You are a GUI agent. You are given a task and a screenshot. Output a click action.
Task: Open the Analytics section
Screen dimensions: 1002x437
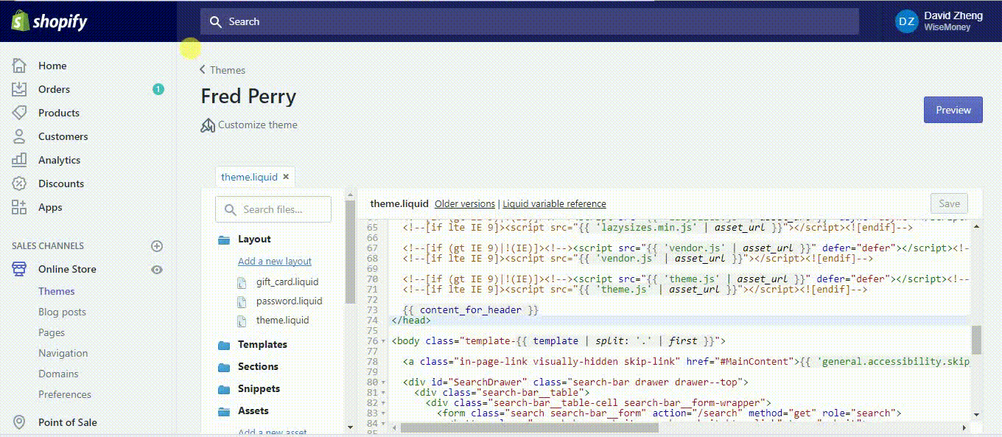59,160
